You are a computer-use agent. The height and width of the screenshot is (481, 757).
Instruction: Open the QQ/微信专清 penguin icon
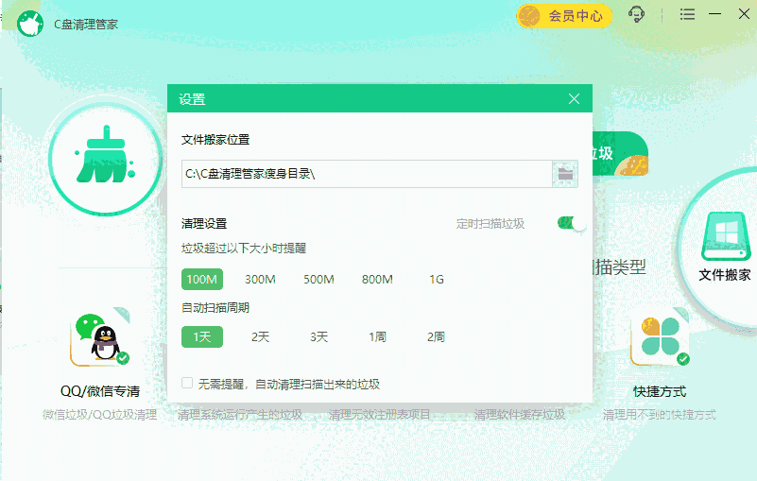point(100,337)
